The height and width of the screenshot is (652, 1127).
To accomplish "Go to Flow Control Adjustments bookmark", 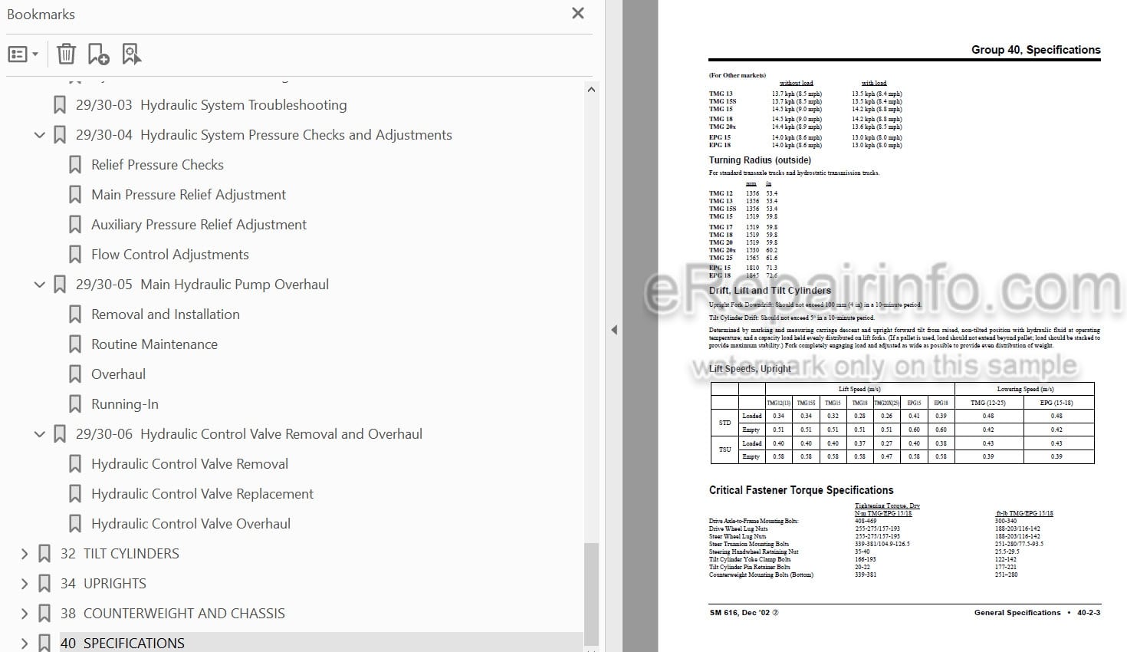I will click(x=170, y=255).
